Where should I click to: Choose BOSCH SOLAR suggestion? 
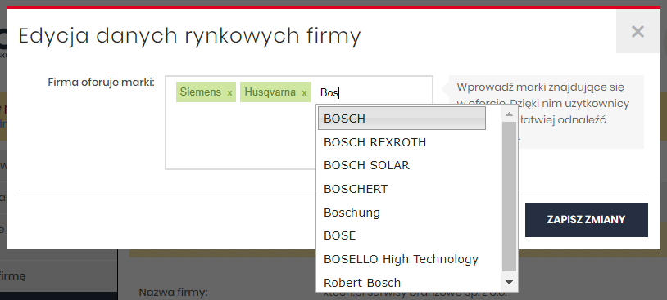pyautogui.click(x=402, y=165)
